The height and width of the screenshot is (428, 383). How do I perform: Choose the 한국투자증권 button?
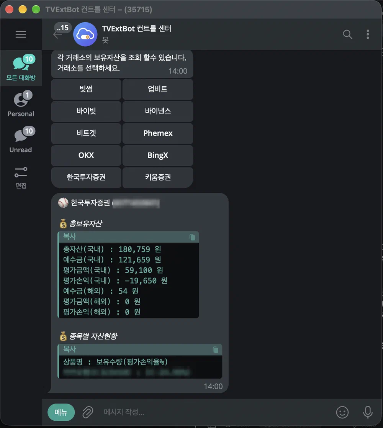click(x=86, y=178)
